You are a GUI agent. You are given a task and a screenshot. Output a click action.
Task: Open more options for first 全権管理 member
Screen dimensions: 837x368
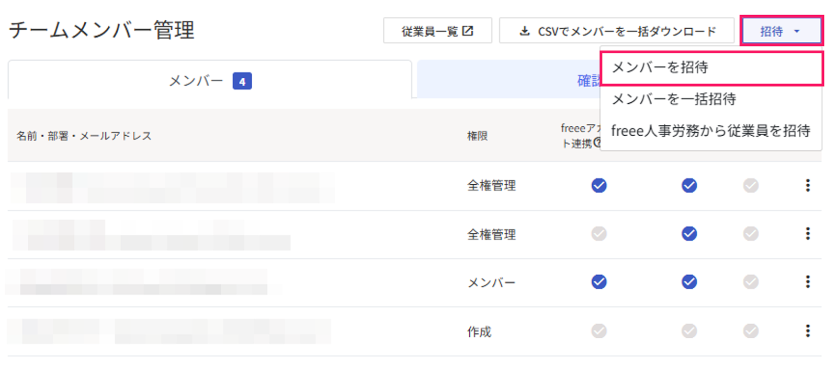[808, 185]
